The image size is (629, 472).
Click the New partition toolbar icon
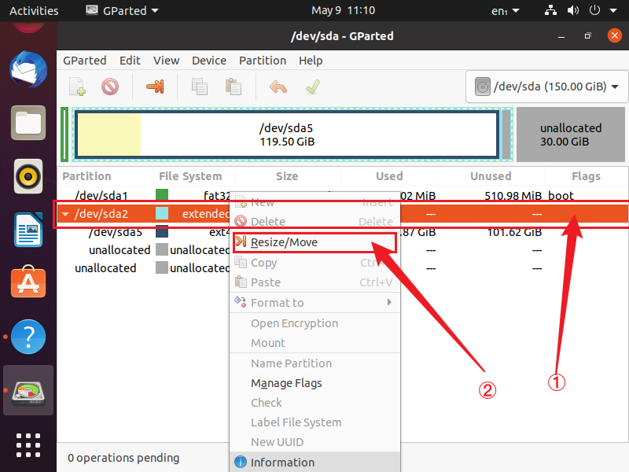pos(77,87)
